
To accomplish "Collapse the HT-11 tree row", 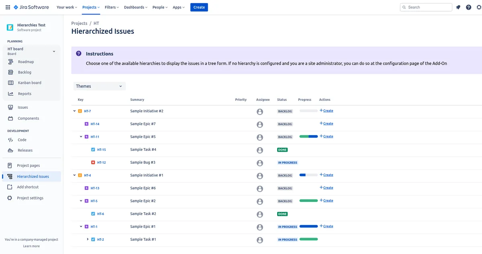I will (81, 136).
